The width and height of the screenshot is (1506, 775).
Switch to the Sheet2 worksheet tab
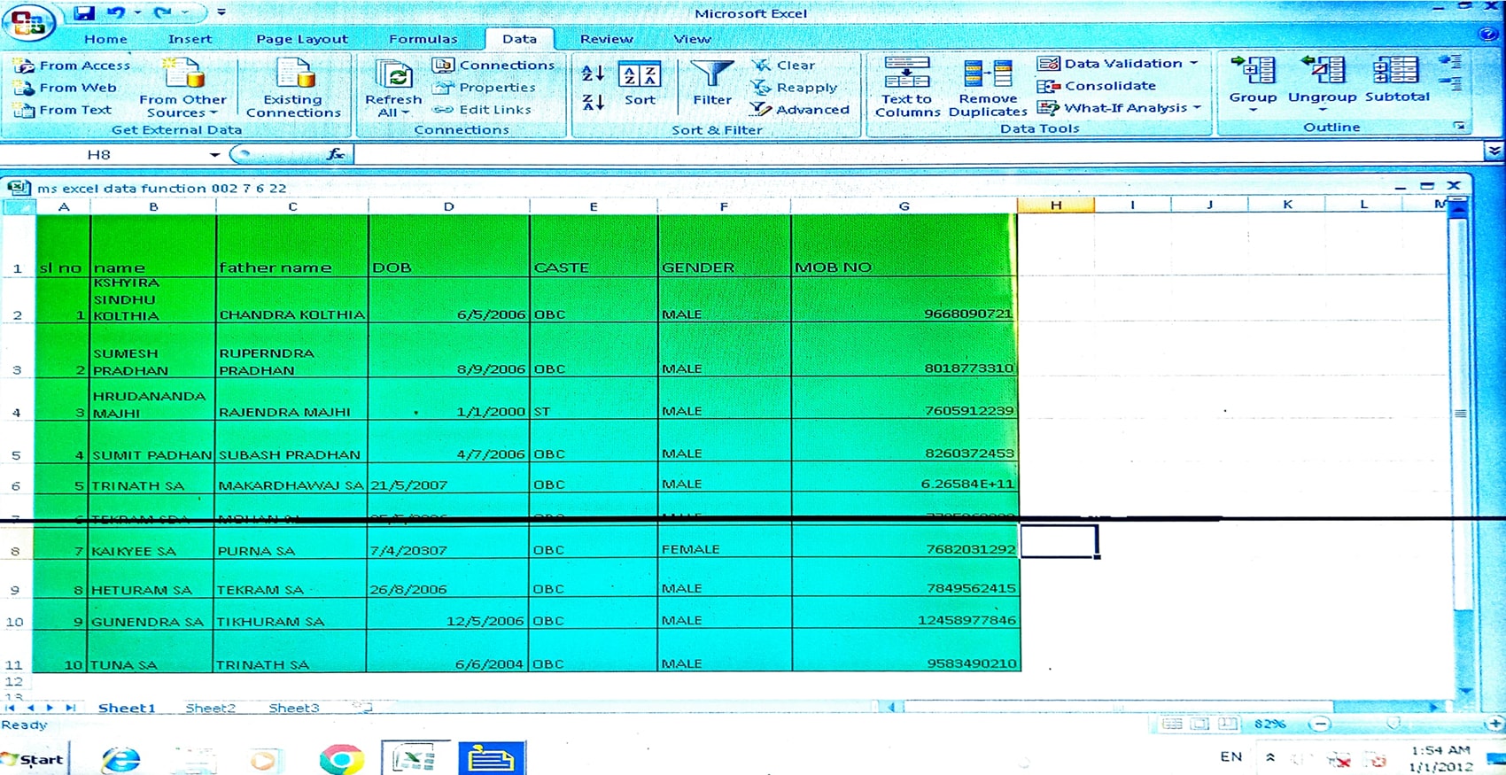(210, 708)
